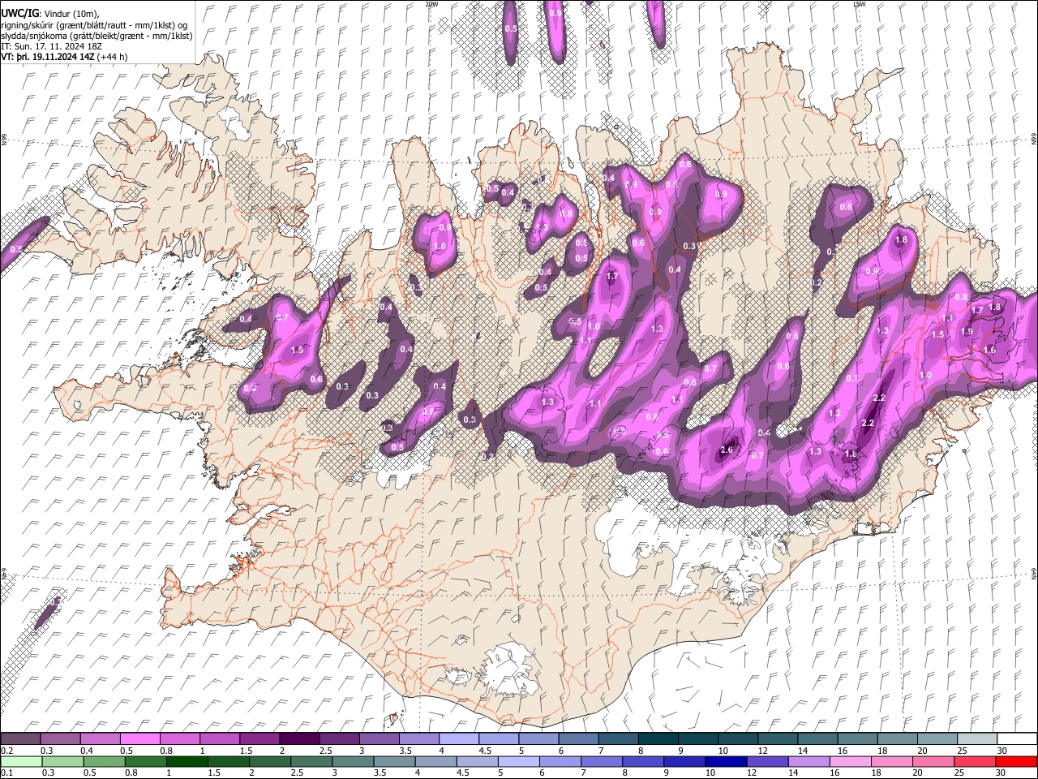Click the '15W' longitude label on the top edge
This screenshot has width=1038, height=779.
point(860,4)
